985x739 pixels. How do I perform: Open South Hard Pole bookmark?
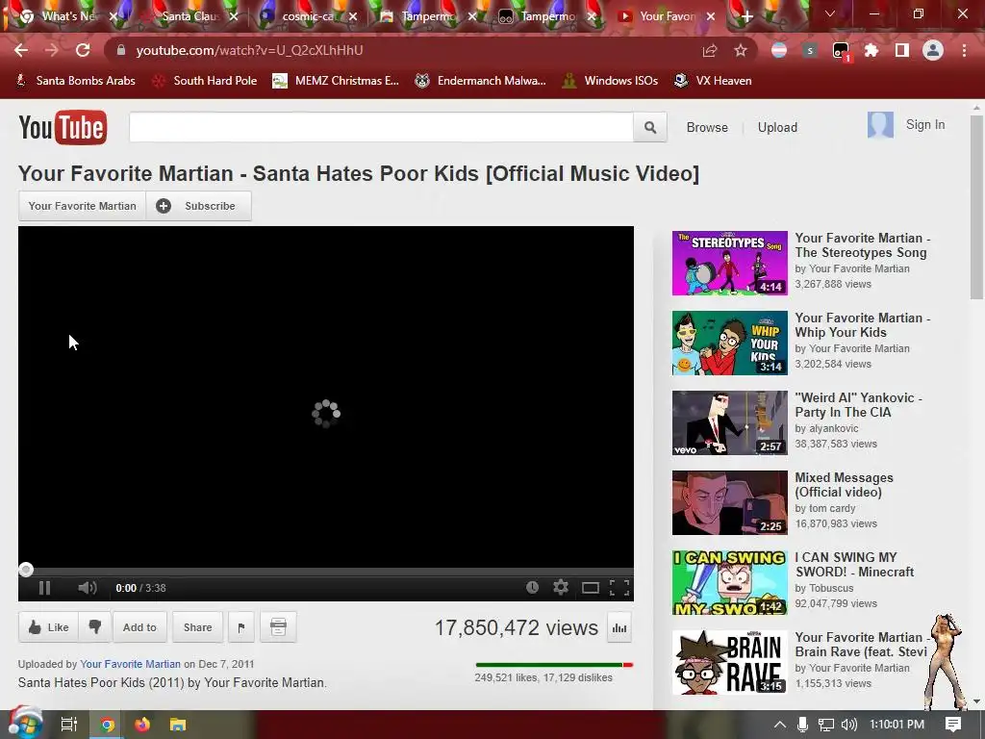205,81
